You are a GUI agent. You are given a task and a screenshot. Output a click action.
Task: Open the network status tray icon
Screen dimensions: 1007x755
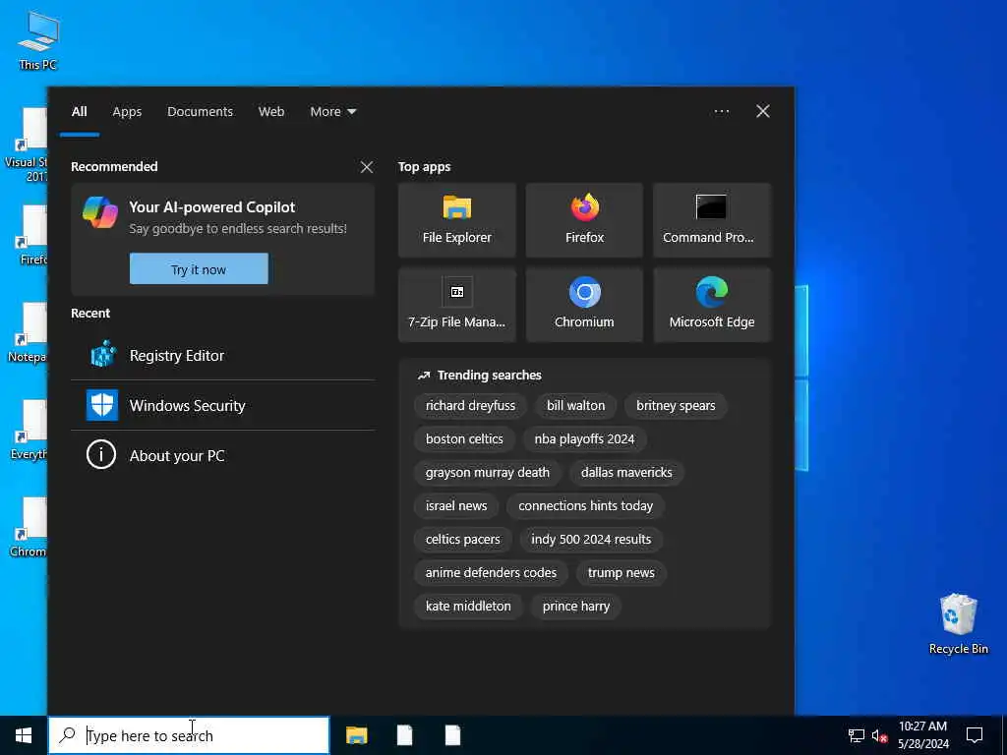click(857, 735)
